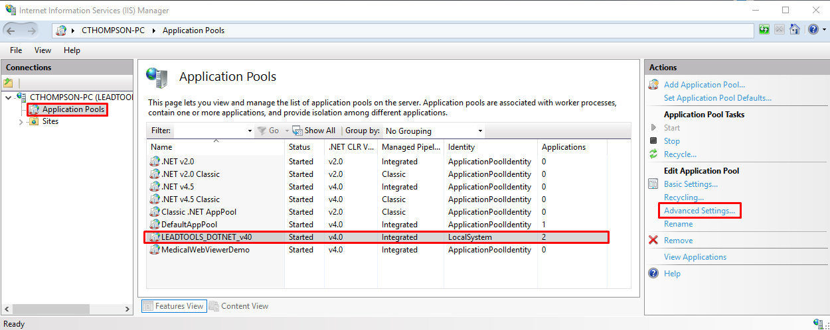The width and height of the screenshot is (830, 330).
Task: Click the .NET v4.5 Classic pool icon
Action: click(x=155, y=199)
